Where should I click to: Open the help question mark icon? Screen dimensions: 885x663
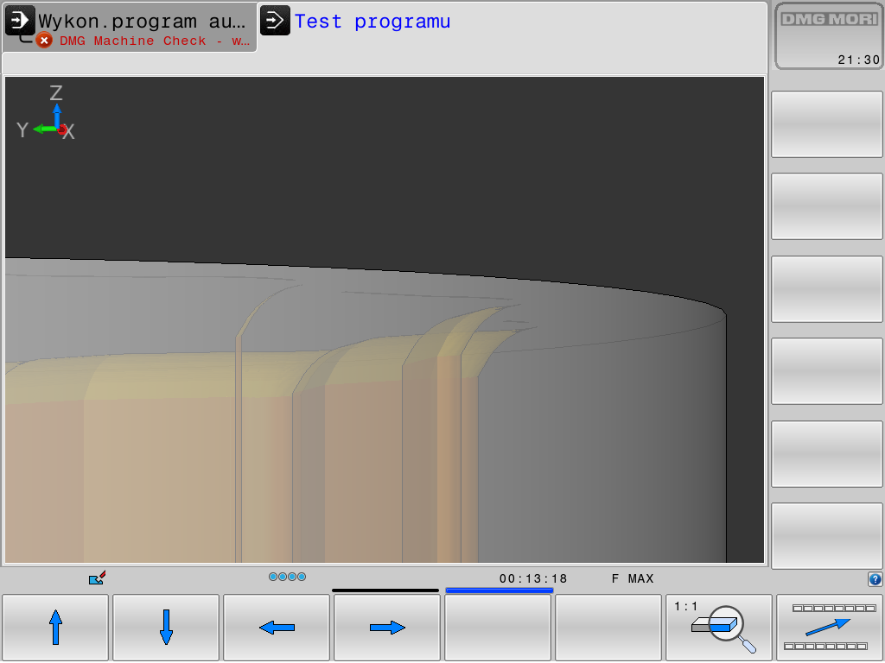click(x=875, y=579)
